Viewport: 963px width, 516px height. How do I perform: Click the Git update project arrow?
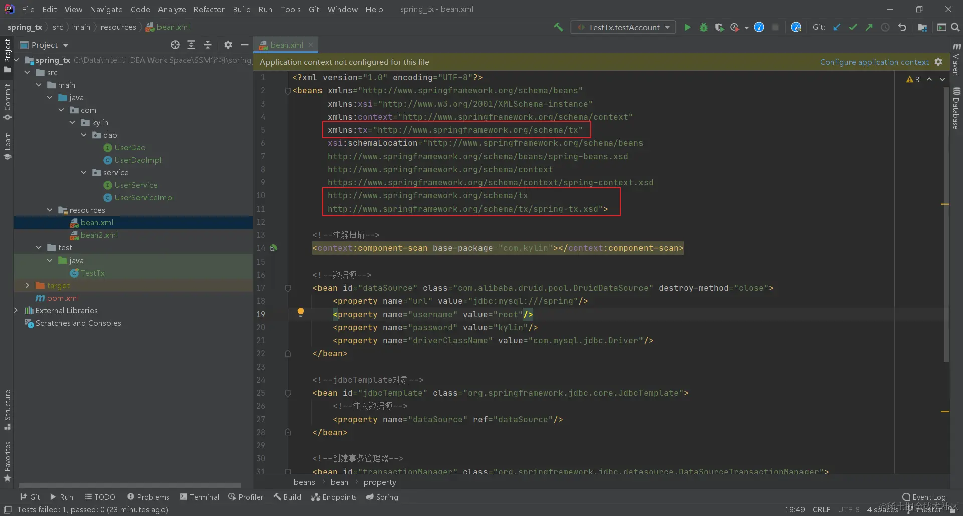(837, 27)
